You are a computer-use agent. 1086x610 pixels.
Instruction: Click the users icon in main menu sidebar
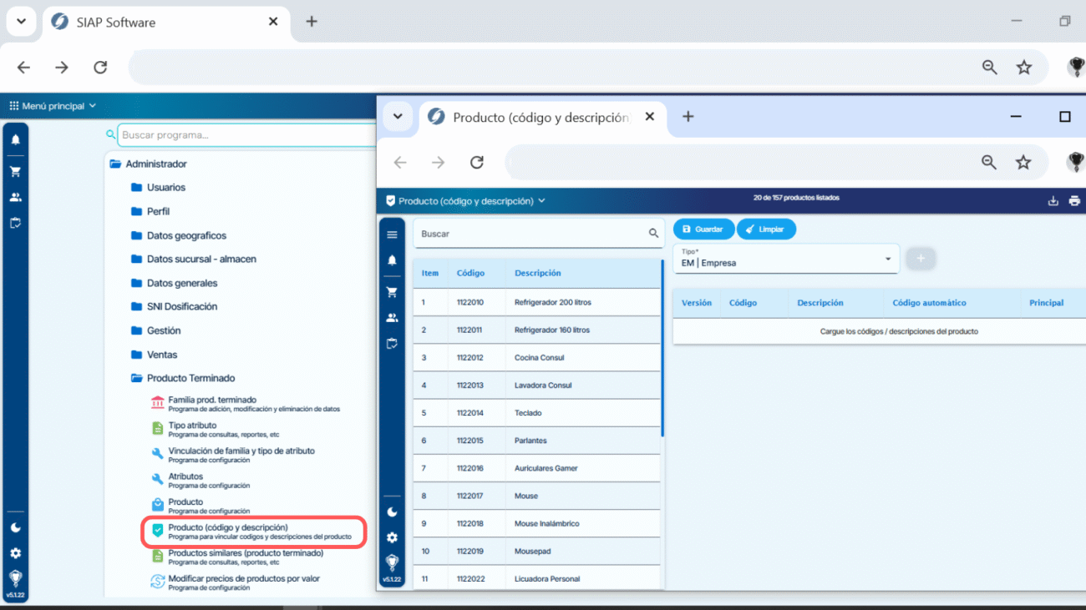[x=15, y=198]
